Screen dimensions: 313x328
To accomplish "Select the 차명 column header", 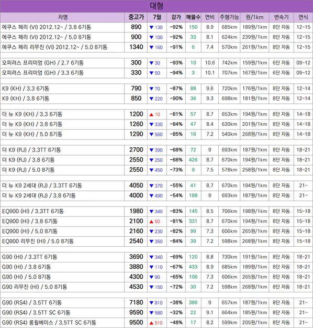I will 62,17.
